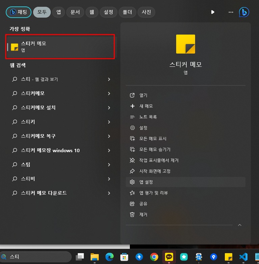The width and height of the screenshot is (259, 264).
Task: Switch to the 폴더 filter tab
Action: (x=127, y=12)
